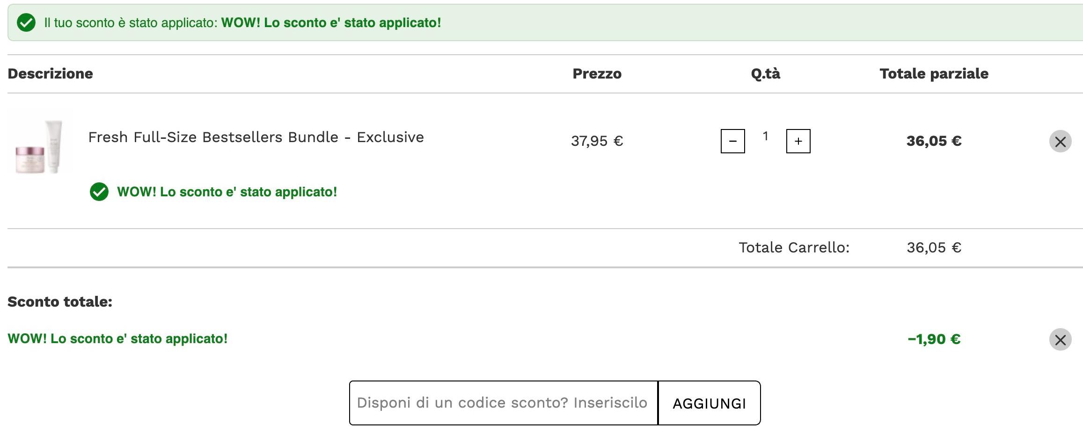Image resolution: width=1083 pixels, height=431 pixels.
Task: Click the green checkmark below the product name
Action: point(99,192)
